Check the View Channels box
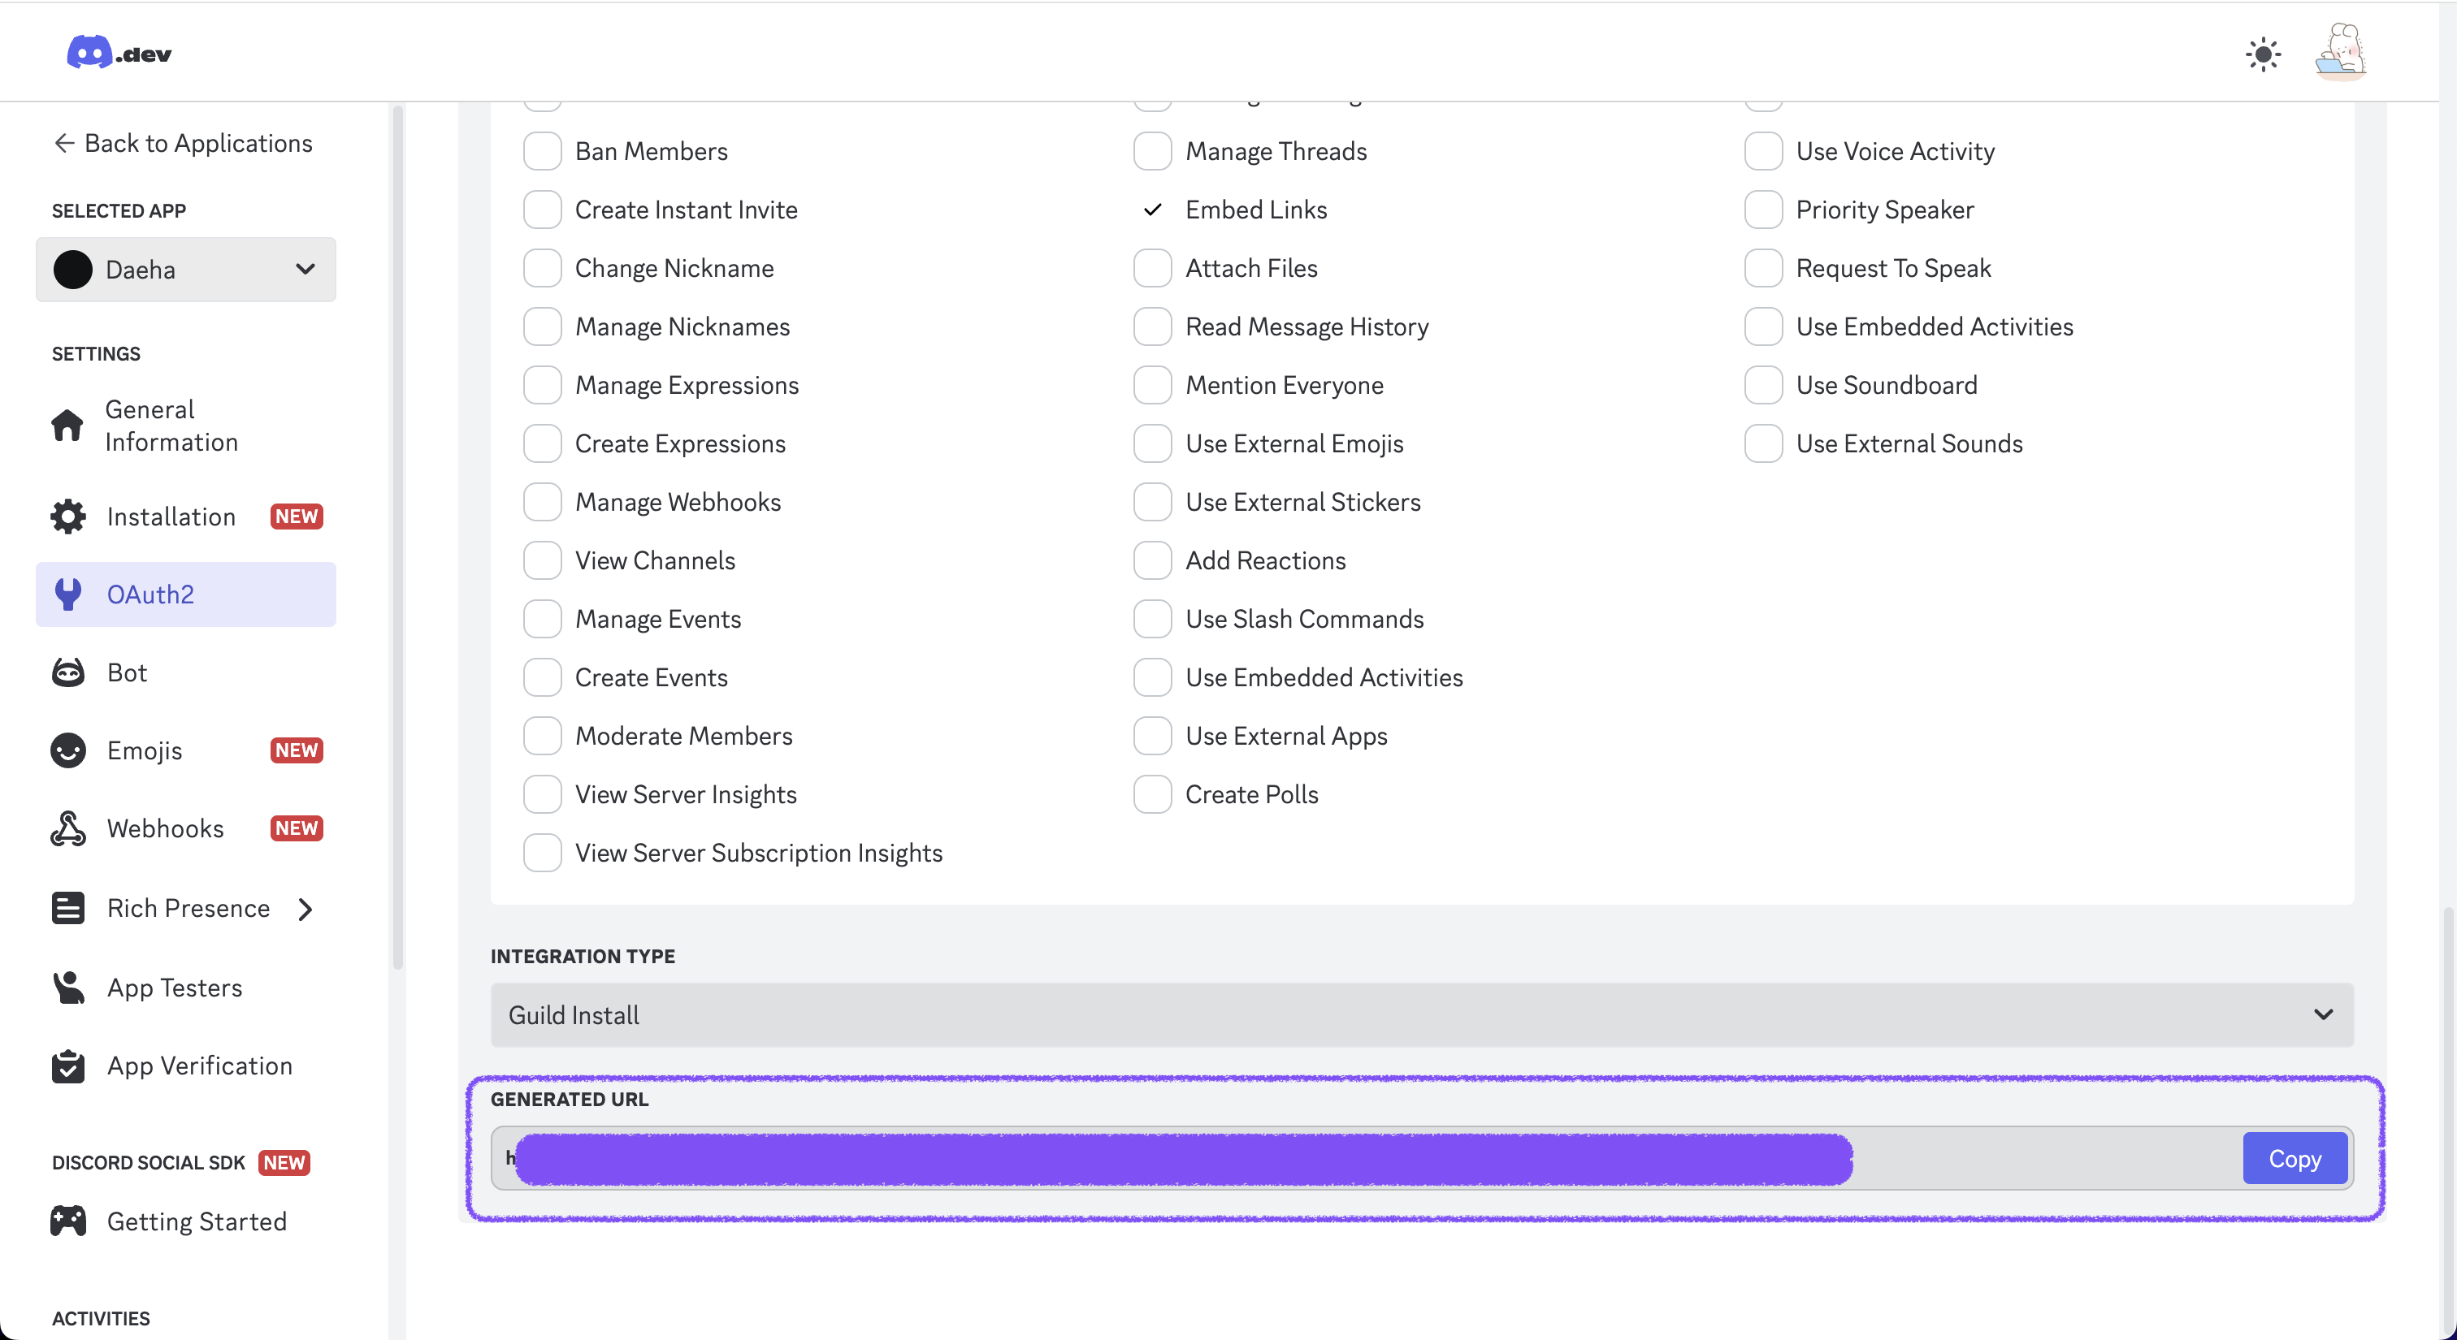 (542, 560)
